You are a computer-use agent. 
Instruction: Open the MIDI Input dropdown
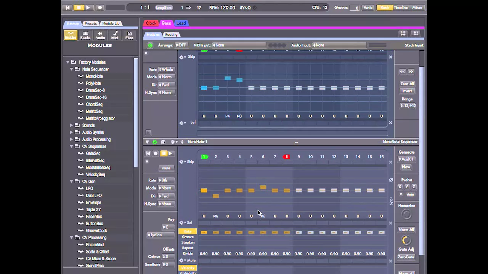tap(239, 45)
